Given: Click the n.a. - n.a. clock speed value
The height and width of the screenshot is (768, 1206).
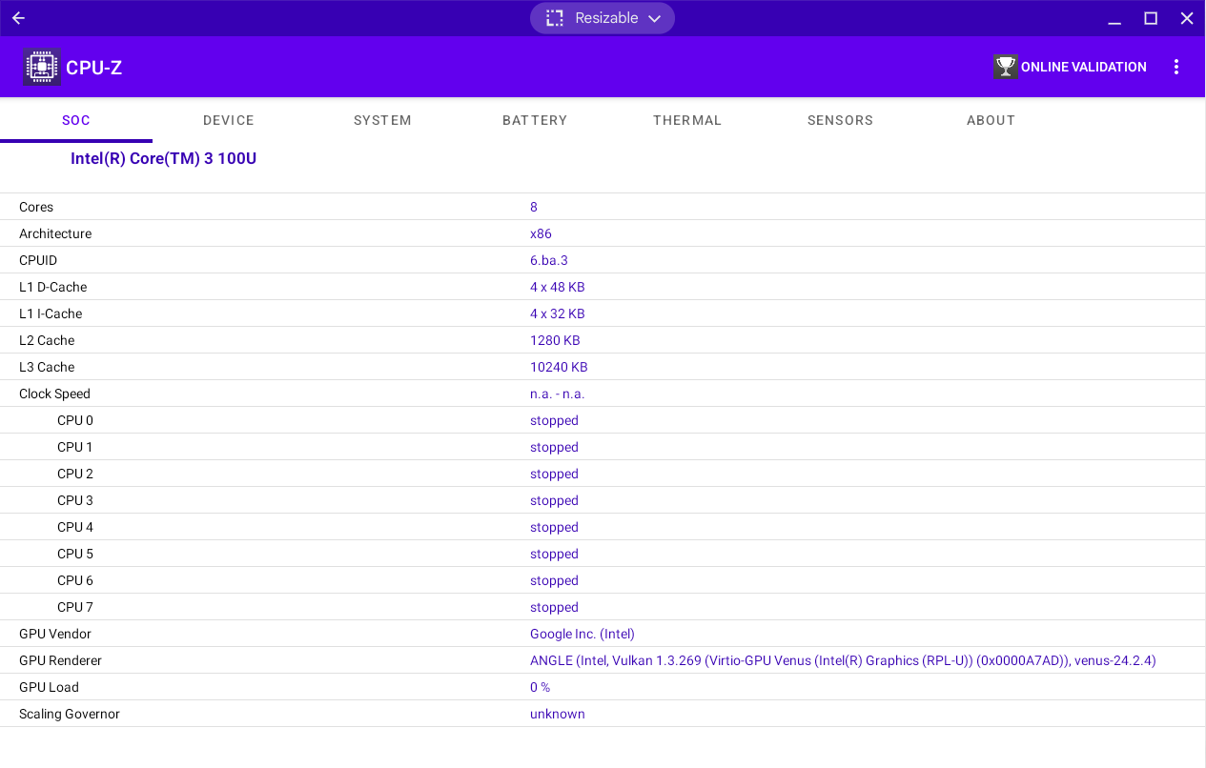Looking at the screenshot, I should (558, 394).
